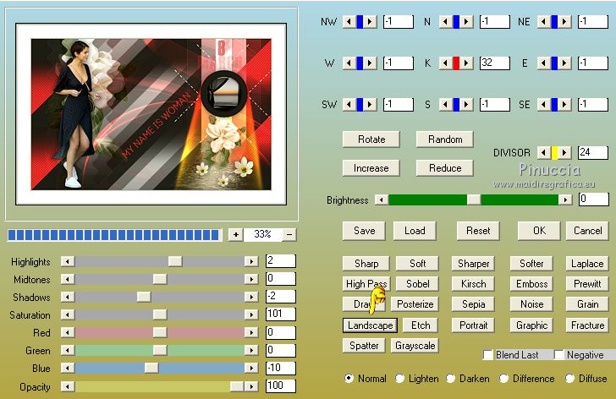Click the Opacity left arrow
Viewport: 616px width, 399px height.
tap(68, 386)
